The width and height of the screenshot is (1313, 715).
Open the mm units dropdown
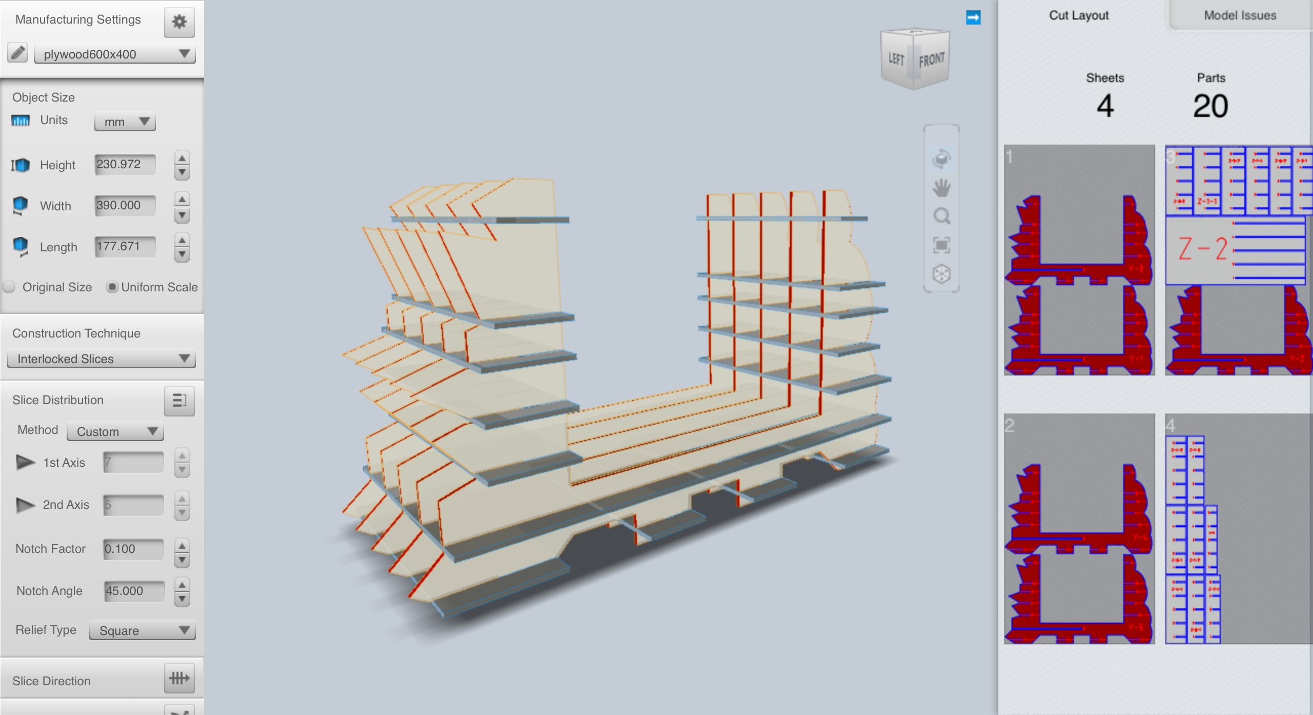tap(125, 122)
